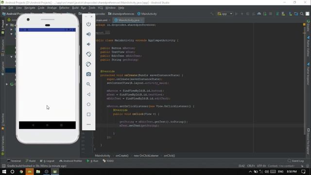
Task: Activate emulator zoom magnifier
Action: point(88,84)
